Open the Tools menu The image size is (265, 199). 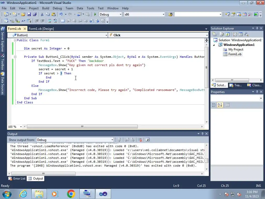pyautogui.click(x=90, y=8)
